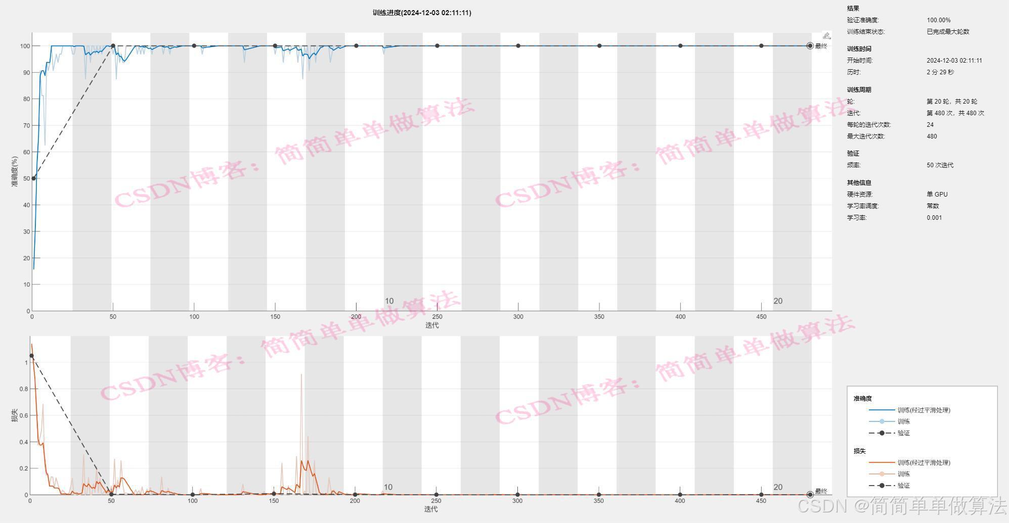Click the epoch 20 label in the loss plot
Viewport: 1009px width, 523px height.
coord(778,488)
